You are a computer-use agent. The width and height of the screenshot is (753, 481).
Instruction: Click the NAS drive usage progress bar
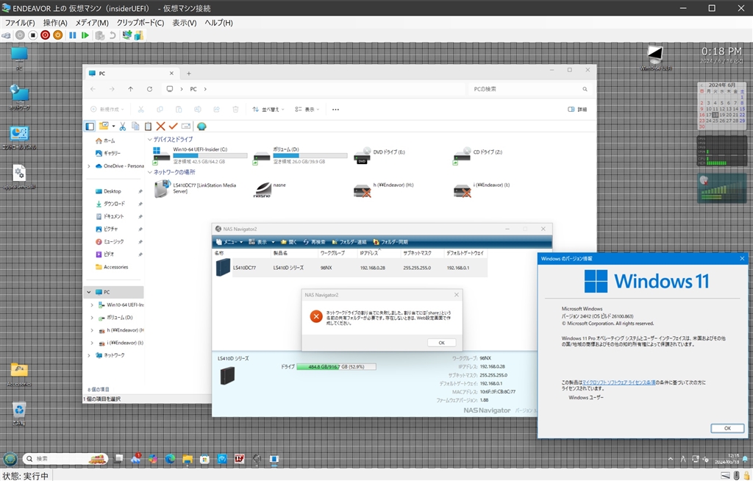click(336, 367)
